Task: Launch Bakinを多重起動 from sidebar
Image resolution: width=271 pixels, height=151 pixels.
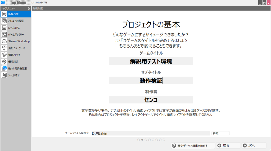Action: coord(4,68)
